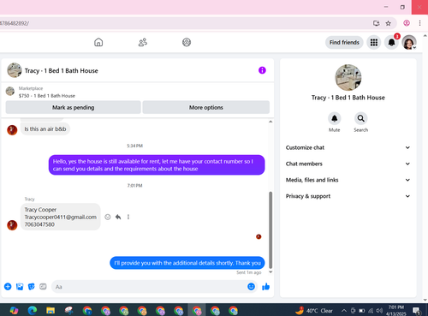
Task: Expand Chat members section
Action: [x=348, y=164]
